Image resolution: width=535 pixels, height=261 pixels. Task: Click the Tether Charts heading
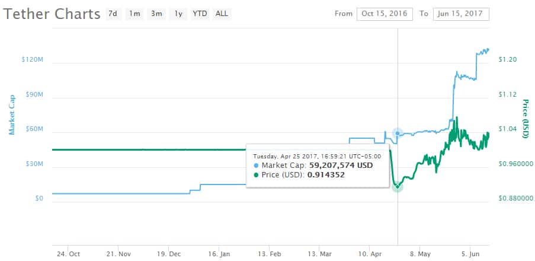tap(52, 14)
